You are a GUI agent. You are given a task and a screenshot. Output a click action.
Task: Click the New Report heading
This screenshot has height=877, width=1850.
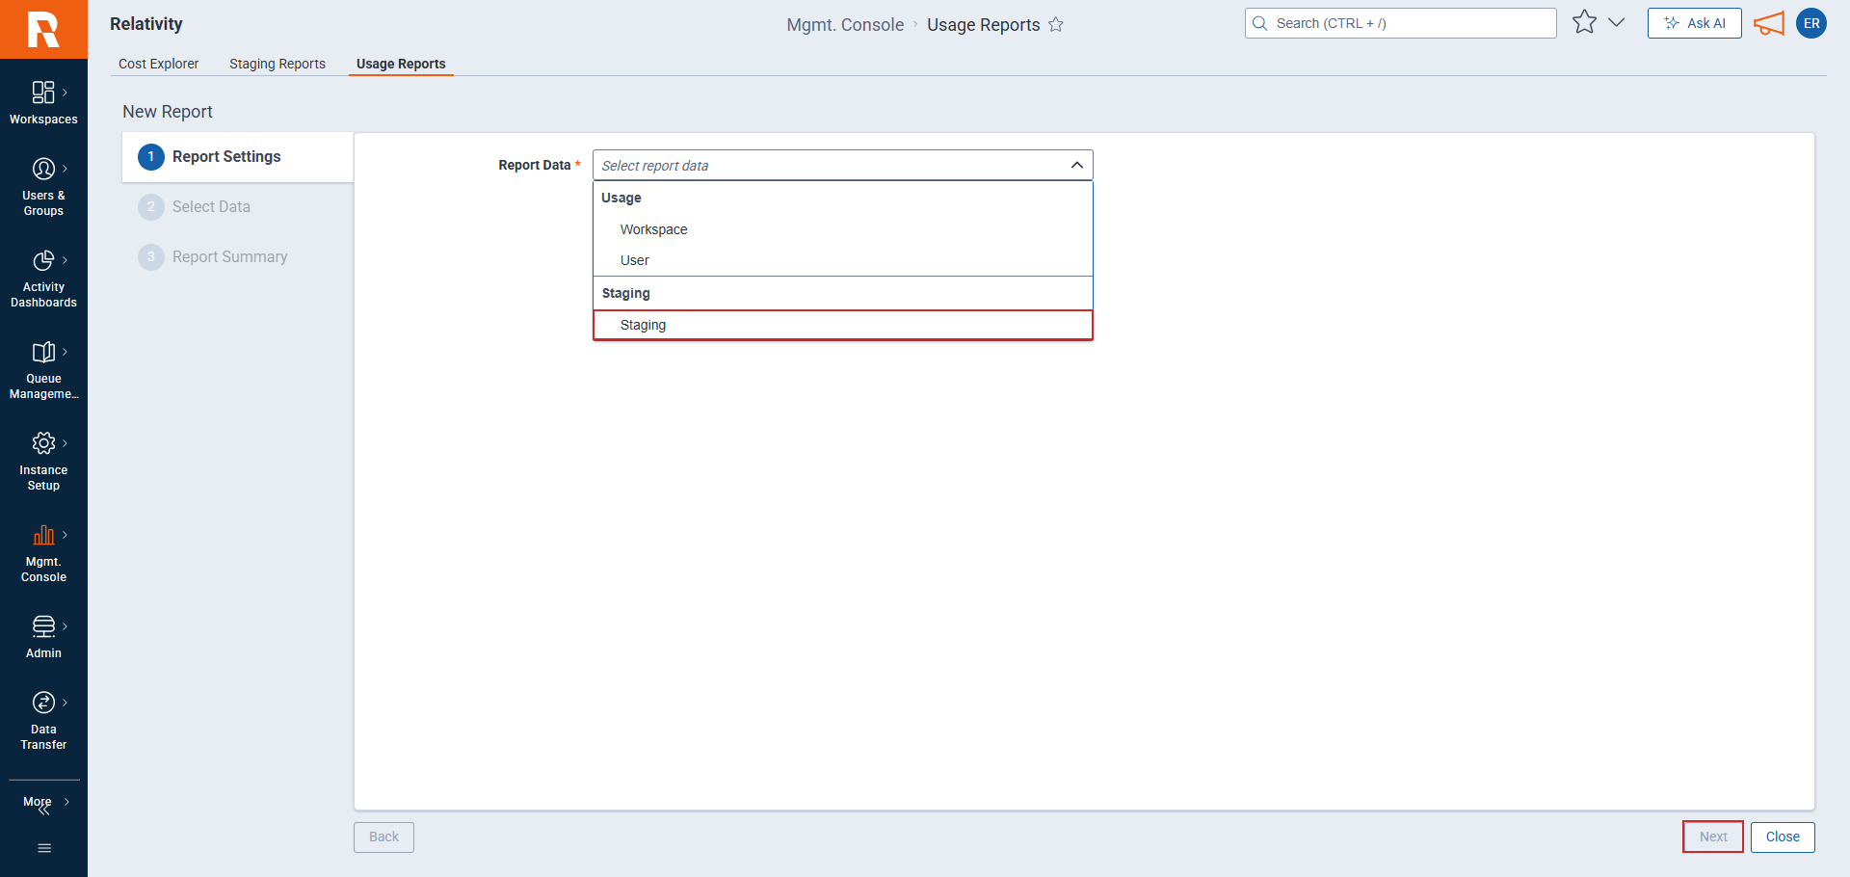[x=168, y=112]
